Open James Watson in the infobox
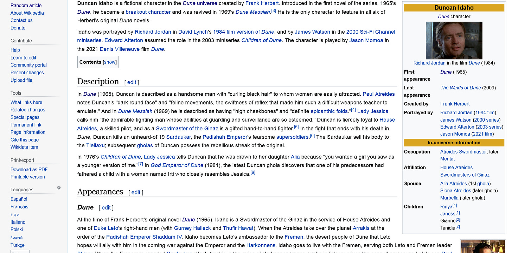The image size is (512, 253). click(456, 120)
